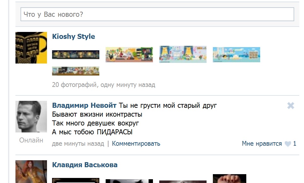Viewport: 304px width, 183px height.
Task: Click Клавдия Васькова's avatar picture
Action: (x=31, y=172)
